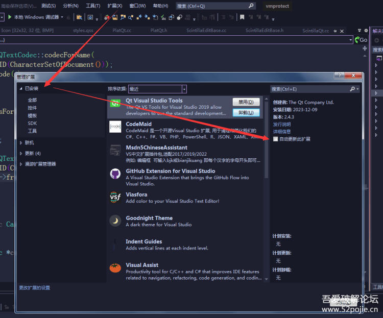This screenshot has height=318, width=383.
Task: Click the magnifier icon in top search box
Action: click(251, 6)
